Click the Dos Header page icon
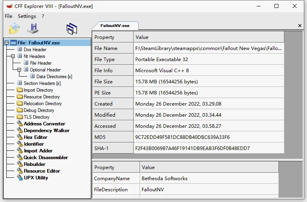Image resolution: width=307 pixels, height=202 pixels. [19, 49]
